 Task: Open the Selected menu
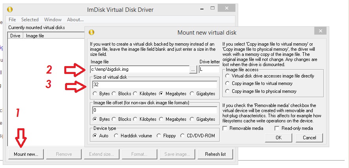(30, 20)
